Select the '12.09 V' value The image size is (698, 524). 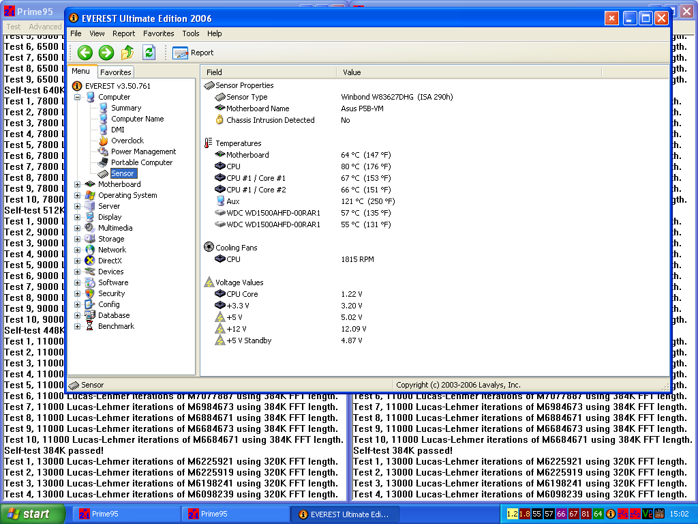[354, 329]
